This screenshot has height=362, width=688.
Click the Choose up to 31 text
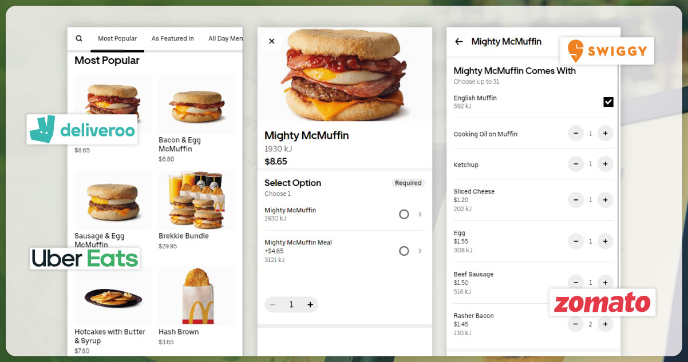[476, 82]
